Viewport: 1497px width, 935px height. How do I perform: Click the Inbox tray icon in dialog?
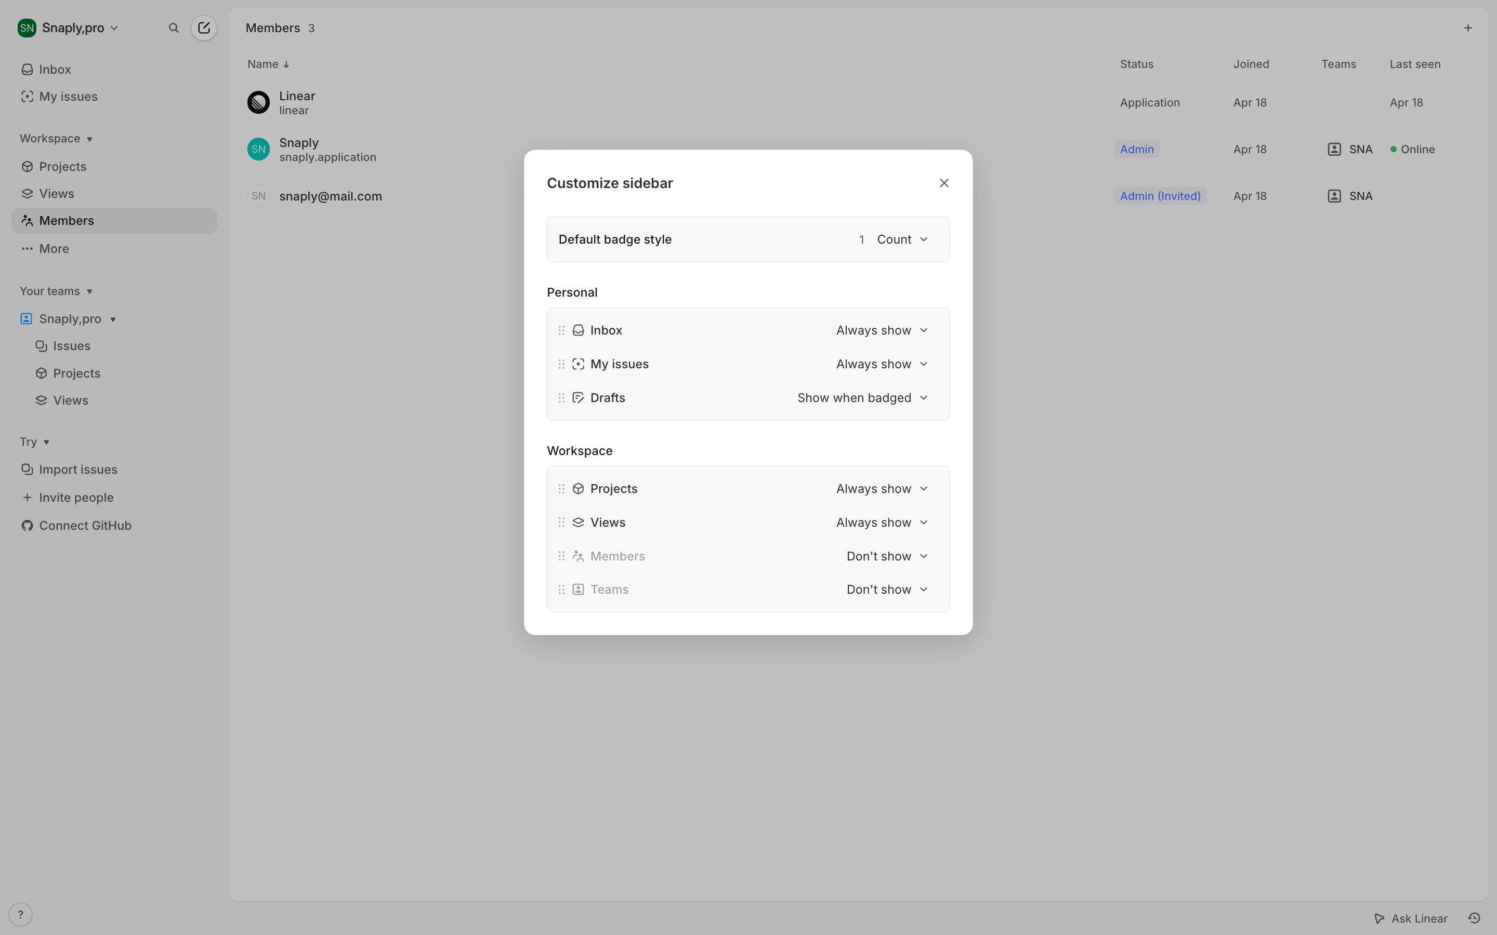tap(579, 330)
